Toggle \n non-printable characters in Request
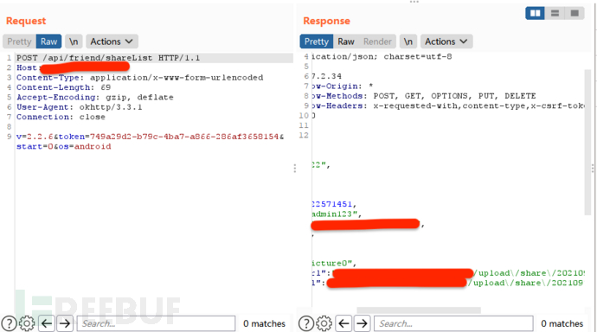 [x=74, y=41]
